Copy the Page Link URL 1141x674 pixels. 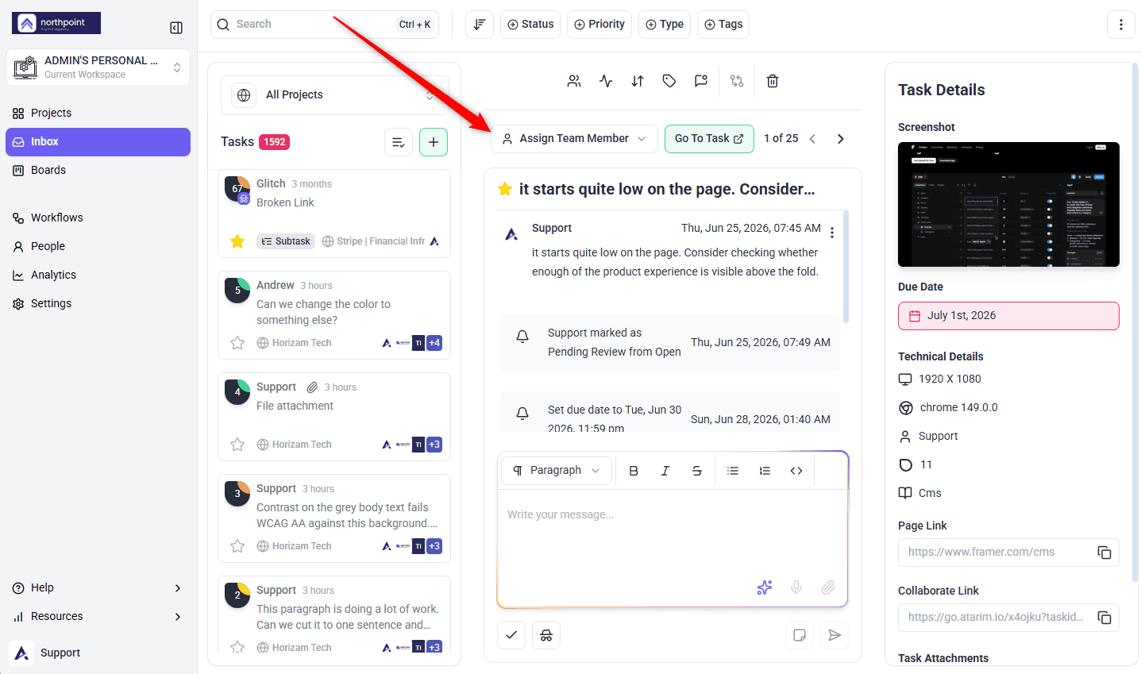click(x=1104, y=553)
